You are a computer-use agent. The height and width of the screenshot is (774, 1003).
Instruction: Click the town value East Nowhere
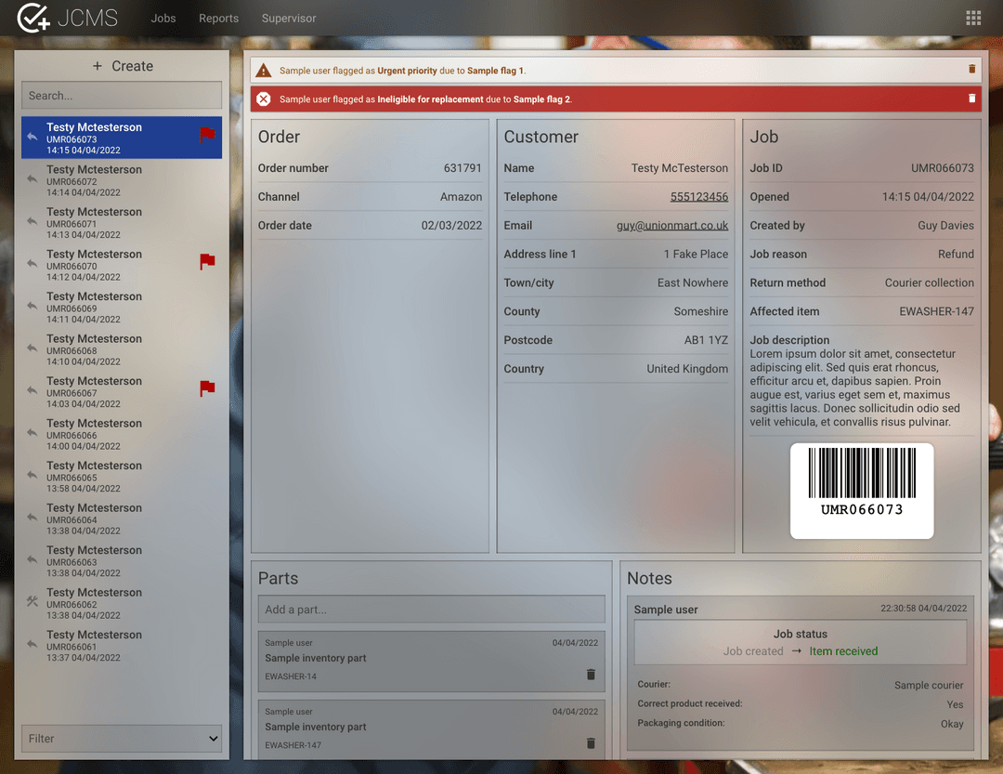point(692,282)
